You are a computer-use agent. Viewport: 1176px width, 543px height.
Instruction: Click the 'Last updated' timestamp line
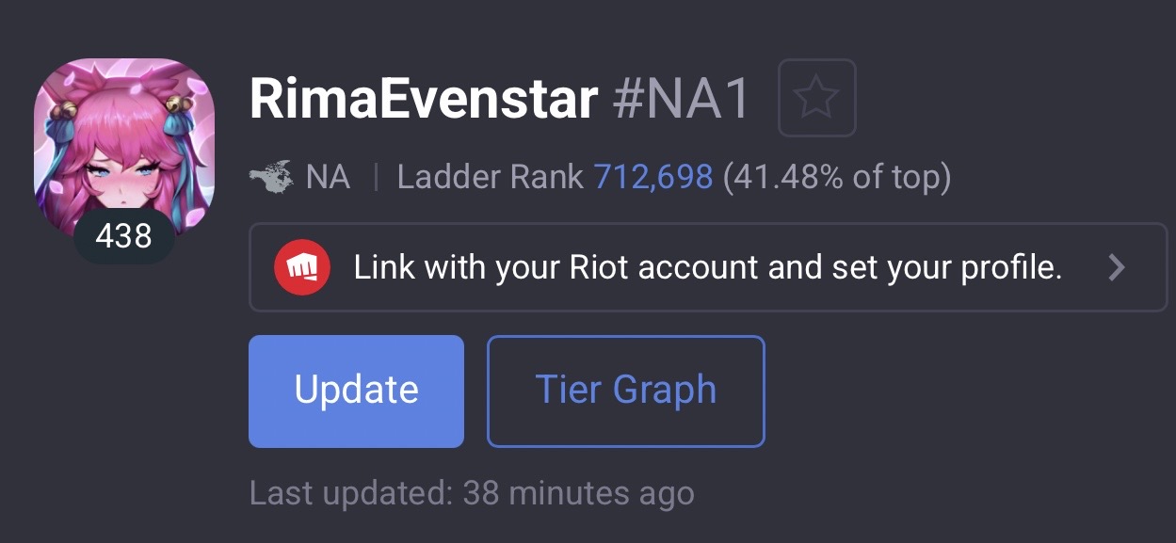pyautogui.click(x=471, y=493)
